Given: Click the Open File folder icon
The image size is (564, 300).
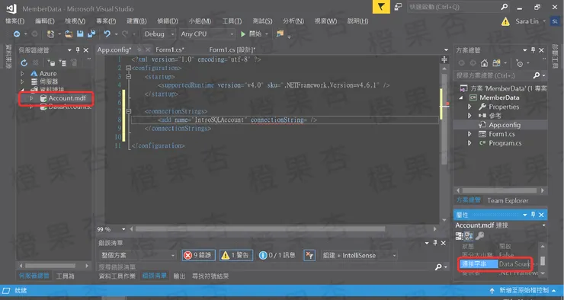Looking at the screenshot, I should point(69,34).
